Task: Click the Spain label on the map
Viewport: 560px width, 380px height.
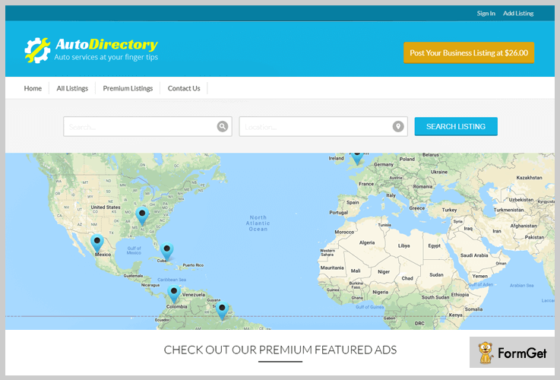Action: [x=353, y=202]
